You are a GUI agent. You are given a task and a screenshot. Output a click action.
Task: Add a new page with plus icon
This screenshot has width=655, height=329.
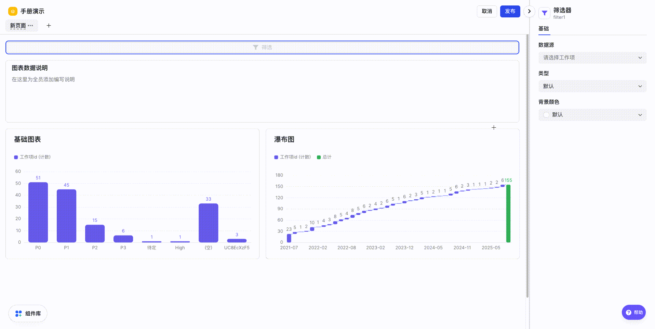click(x=49, y=26)
